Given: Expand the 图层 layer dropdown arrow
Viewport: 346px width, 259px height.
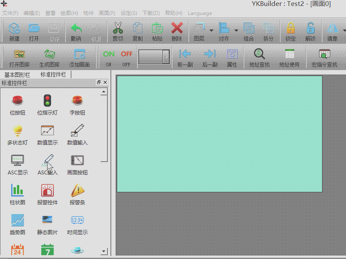Looking at the screenshot, I should point(211,30).
